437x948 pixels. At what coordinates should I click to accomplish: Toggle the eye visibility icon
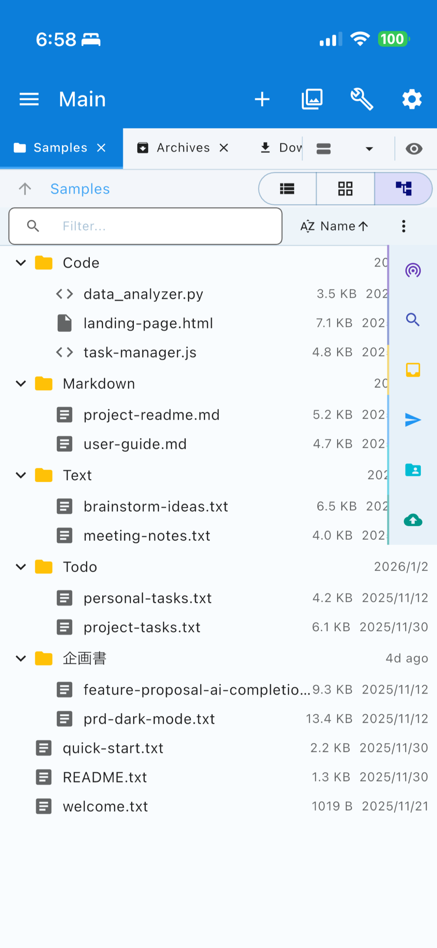(414, 149)
